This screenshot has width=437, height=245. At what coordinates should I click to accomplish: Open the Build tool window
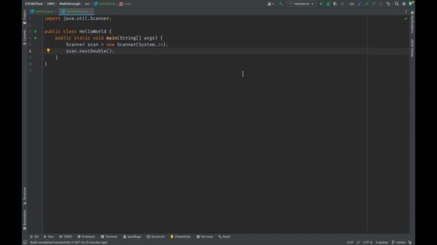tap(224, 237)
